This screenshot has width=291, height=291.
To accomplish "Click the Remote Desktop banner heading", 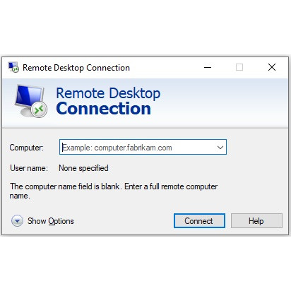I will click(108, 93).
